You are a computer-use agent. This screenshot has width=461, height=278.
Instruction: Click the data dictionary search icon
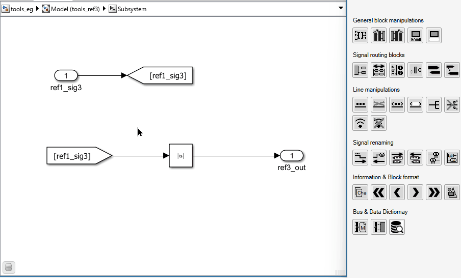[397, 227]
